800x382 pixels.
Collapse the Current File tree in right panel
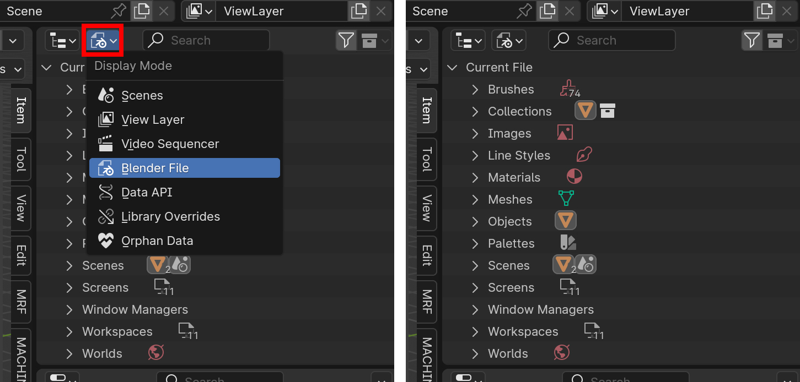pos(453,67)
